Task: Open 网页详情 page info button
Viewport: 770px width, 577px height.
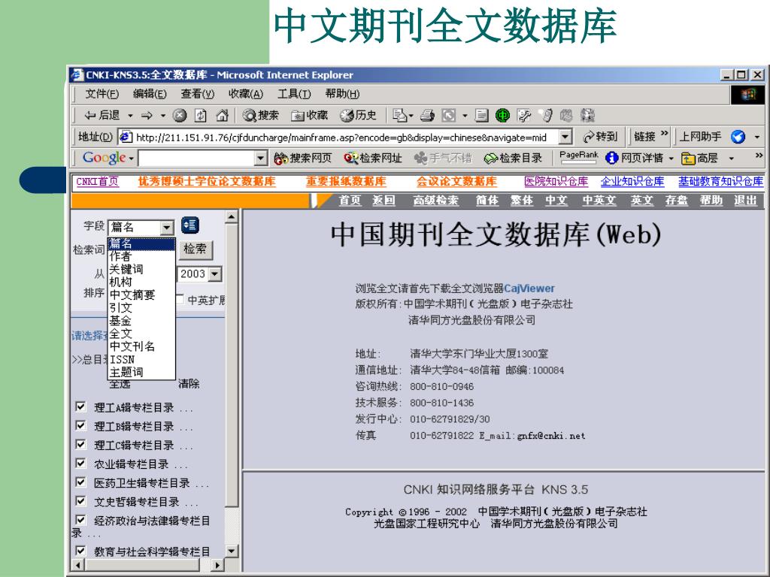Action: (x=635, y=158)
